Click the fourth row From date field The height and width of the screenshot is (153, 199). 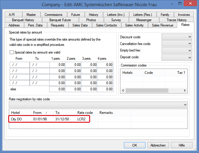[x=20, y=83]
